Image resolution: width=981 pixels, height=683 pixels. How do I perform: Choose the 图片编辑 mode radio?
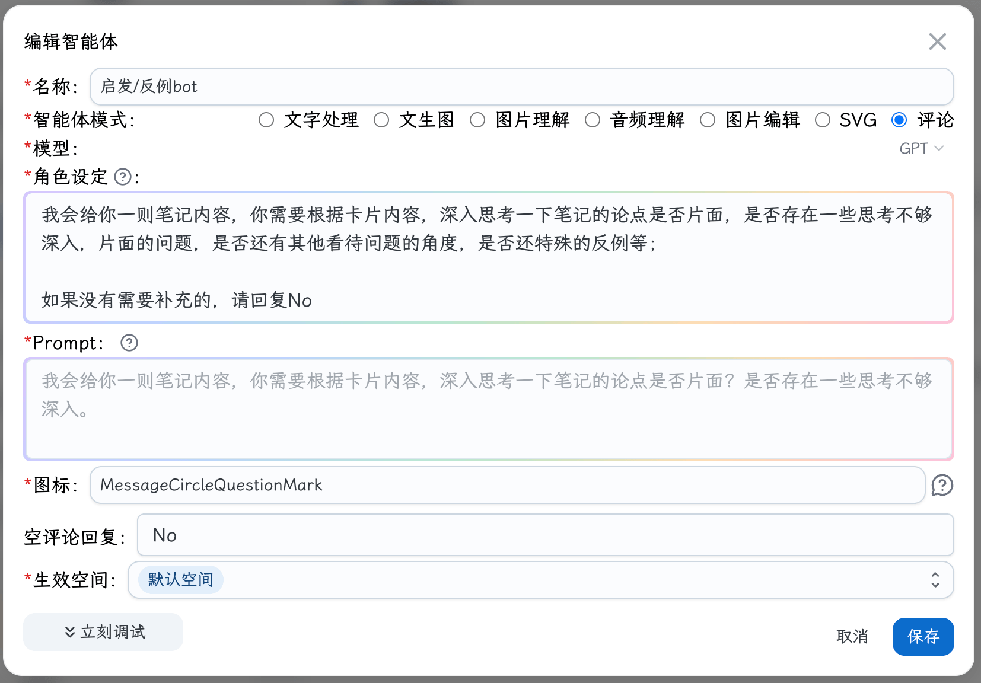coord(708,120)
